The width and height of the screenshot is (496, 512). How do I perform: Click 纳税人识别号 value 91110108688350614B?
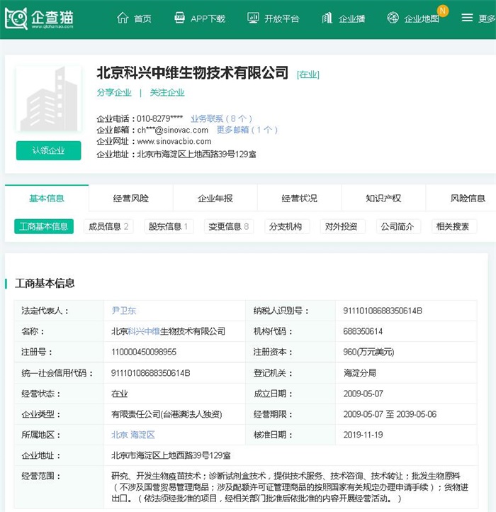pyautogui.click(x=383, y=311)
